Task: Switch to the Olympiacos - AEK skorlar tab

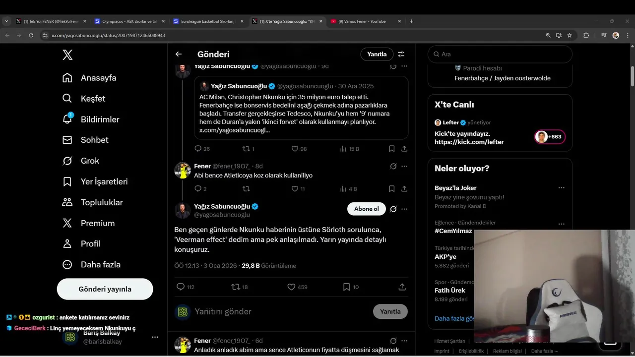Action: click(x=129, y=21)
